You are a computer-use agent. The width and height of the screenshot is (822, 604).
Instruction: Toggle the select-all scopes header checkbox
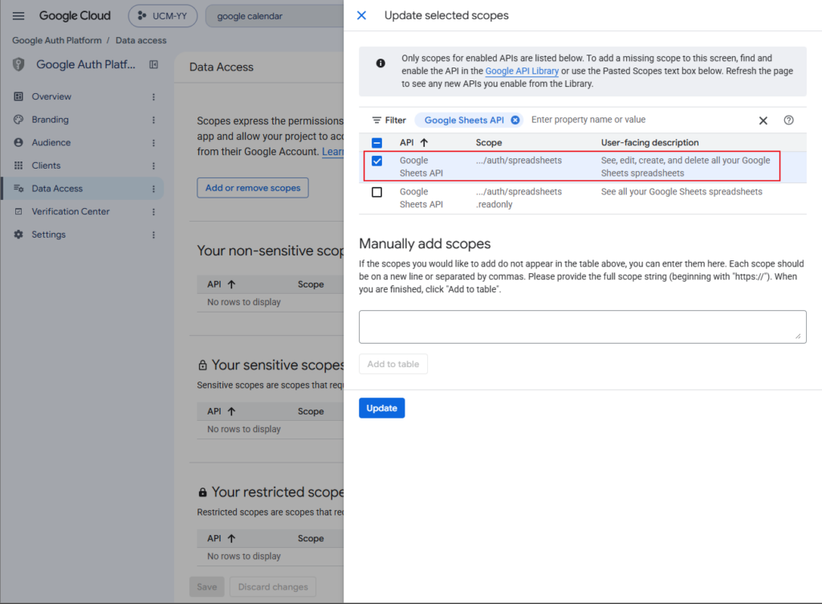pyautogui.click(x=377, y=143)
